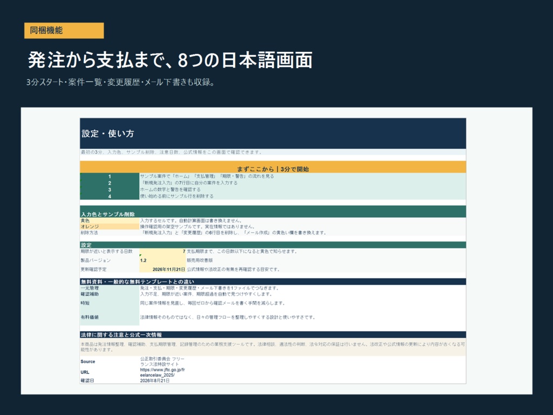Click the 確認日 label
This screenshot has height=415, width=553.
coord(87,381)
